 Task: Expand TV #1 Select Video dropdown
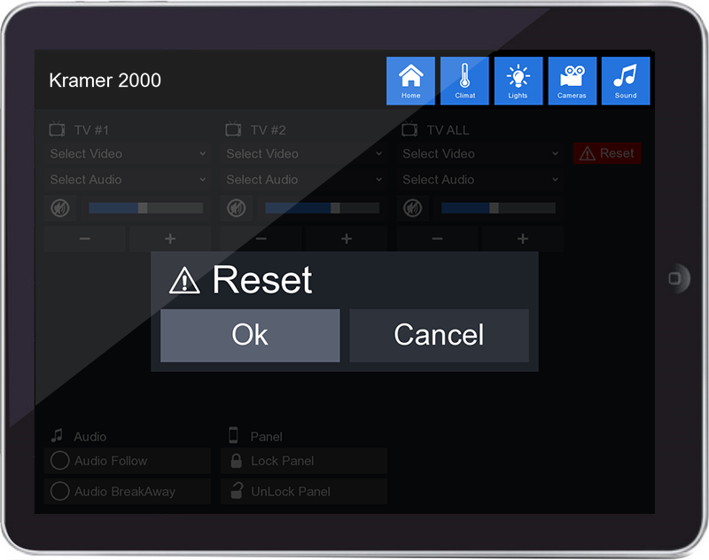(x=128, y=153)
